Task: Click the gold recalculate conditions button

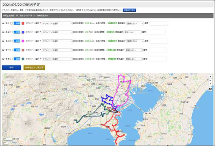Action: pyautogui.click(x=34, y=68)
